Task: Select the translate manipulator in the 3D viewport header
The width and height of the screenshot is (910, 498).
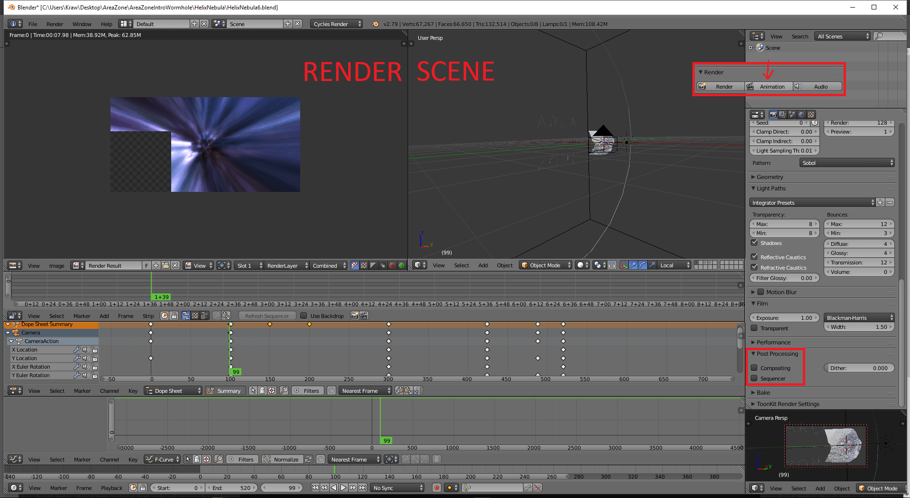Action: tap(633, 265)
